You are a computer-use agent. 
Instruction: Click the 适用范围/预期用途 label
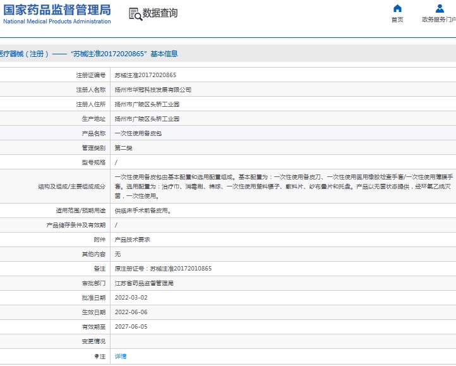(x=81, y=210)
